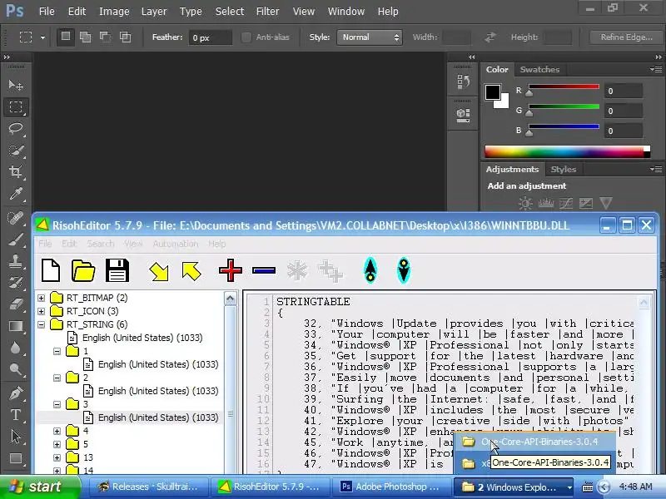
Task: Select the Crop tool
Action: 16,172
